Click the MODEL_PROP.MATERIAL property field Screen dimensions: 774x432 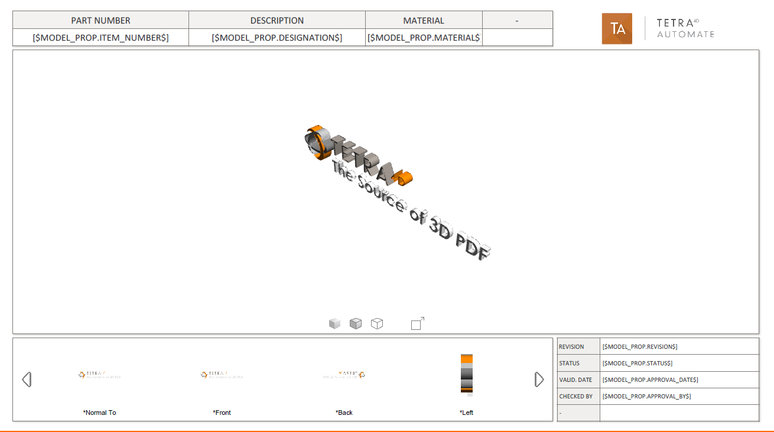[x=424, y=38]
